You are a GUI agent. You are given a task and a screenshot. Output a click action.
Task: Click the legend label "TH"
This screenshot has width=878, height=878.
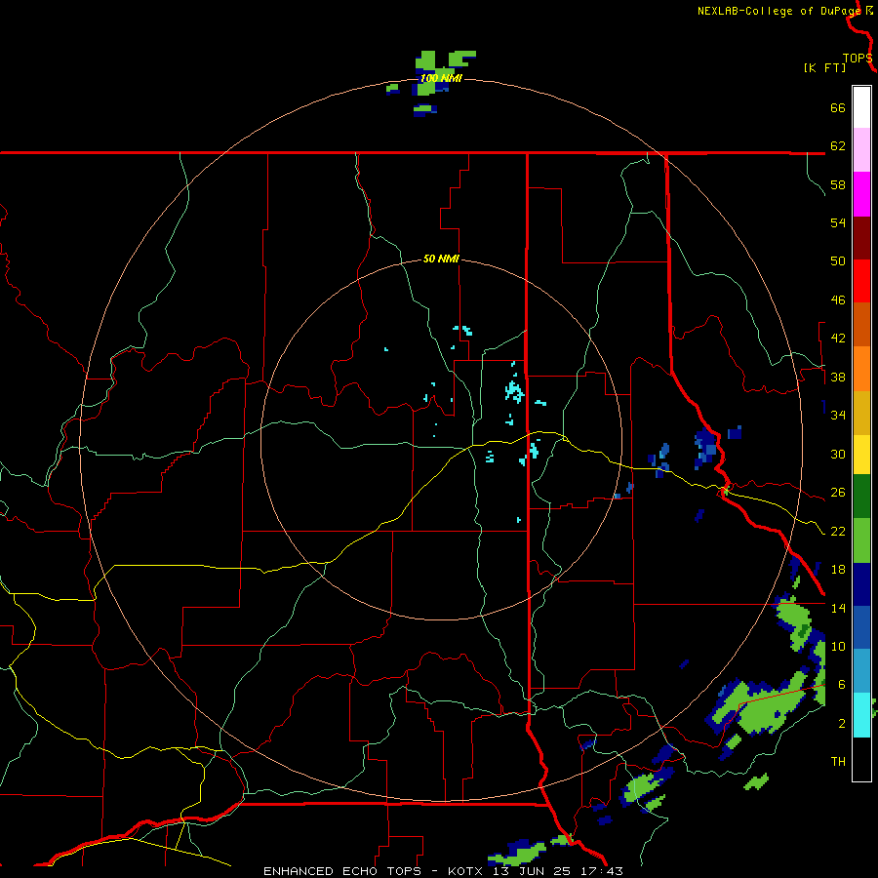pos(838,762)
